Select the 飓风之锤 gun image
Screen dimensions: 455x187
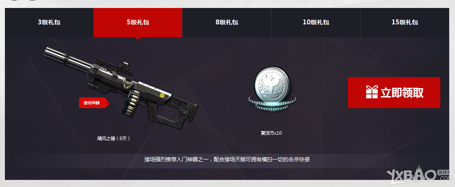(x=120, y=87)
